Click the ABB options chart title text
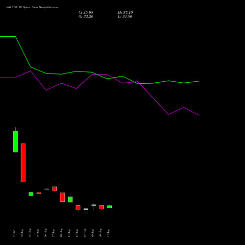Viewport: 245px width, 245px height. (32, 7)
